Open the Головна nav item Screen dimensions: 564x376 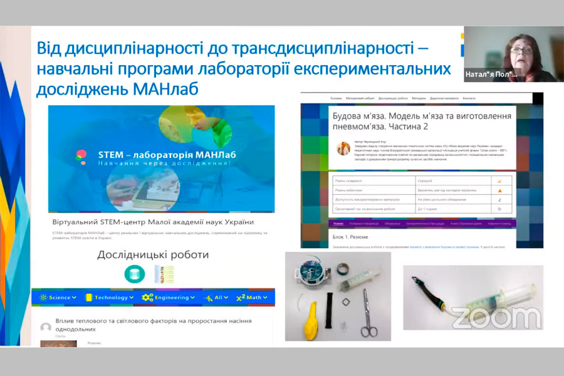click(x=336, y=98)
